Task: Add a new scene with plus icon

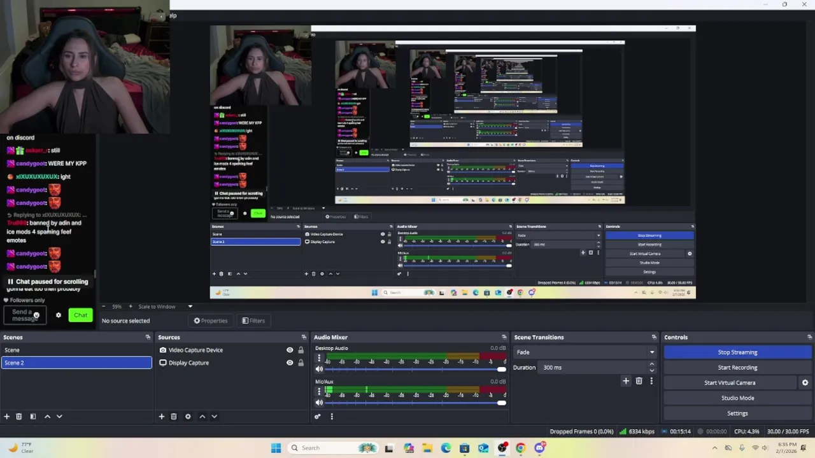Action: (x=6, y=417)
